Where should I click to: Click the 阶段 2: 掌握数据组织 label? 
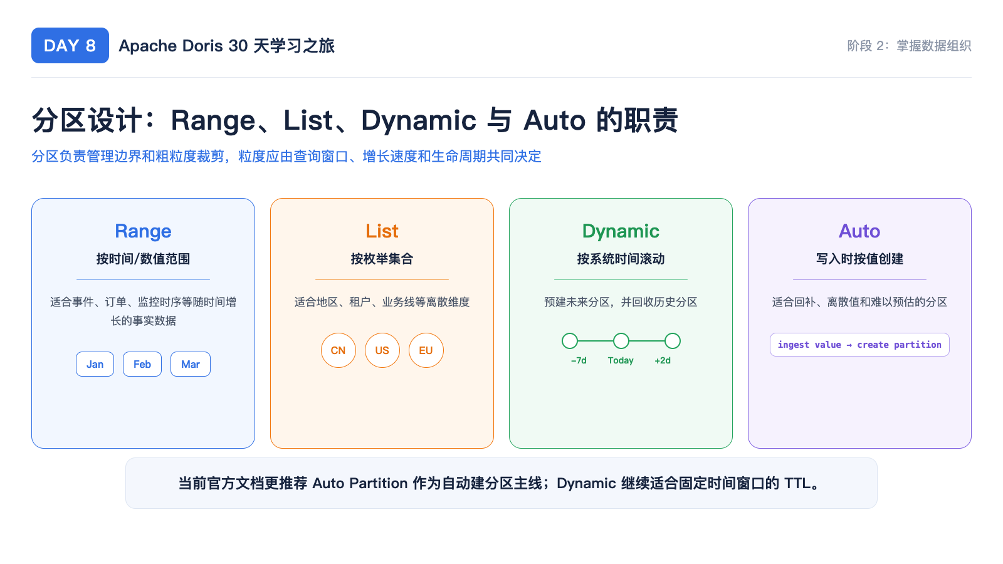(909, 46)
